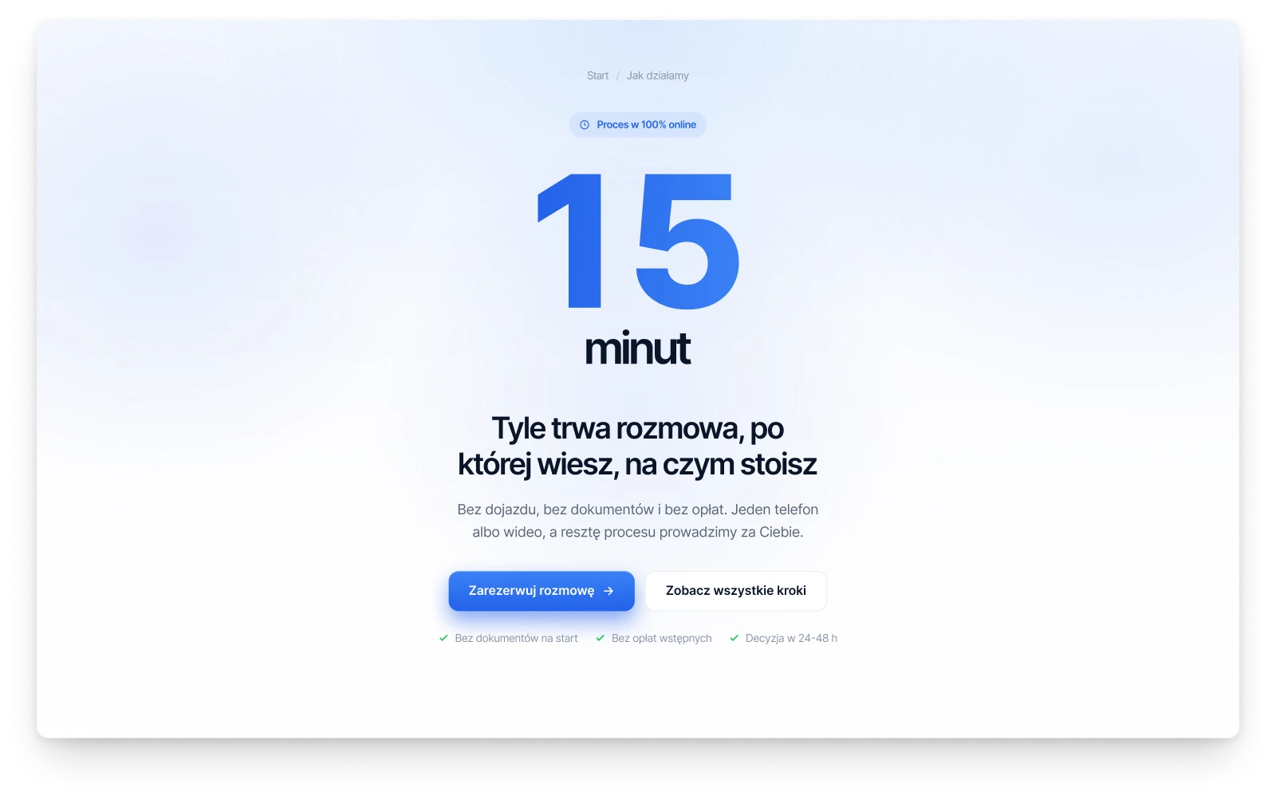Click the clock icon in online badge

585,125
